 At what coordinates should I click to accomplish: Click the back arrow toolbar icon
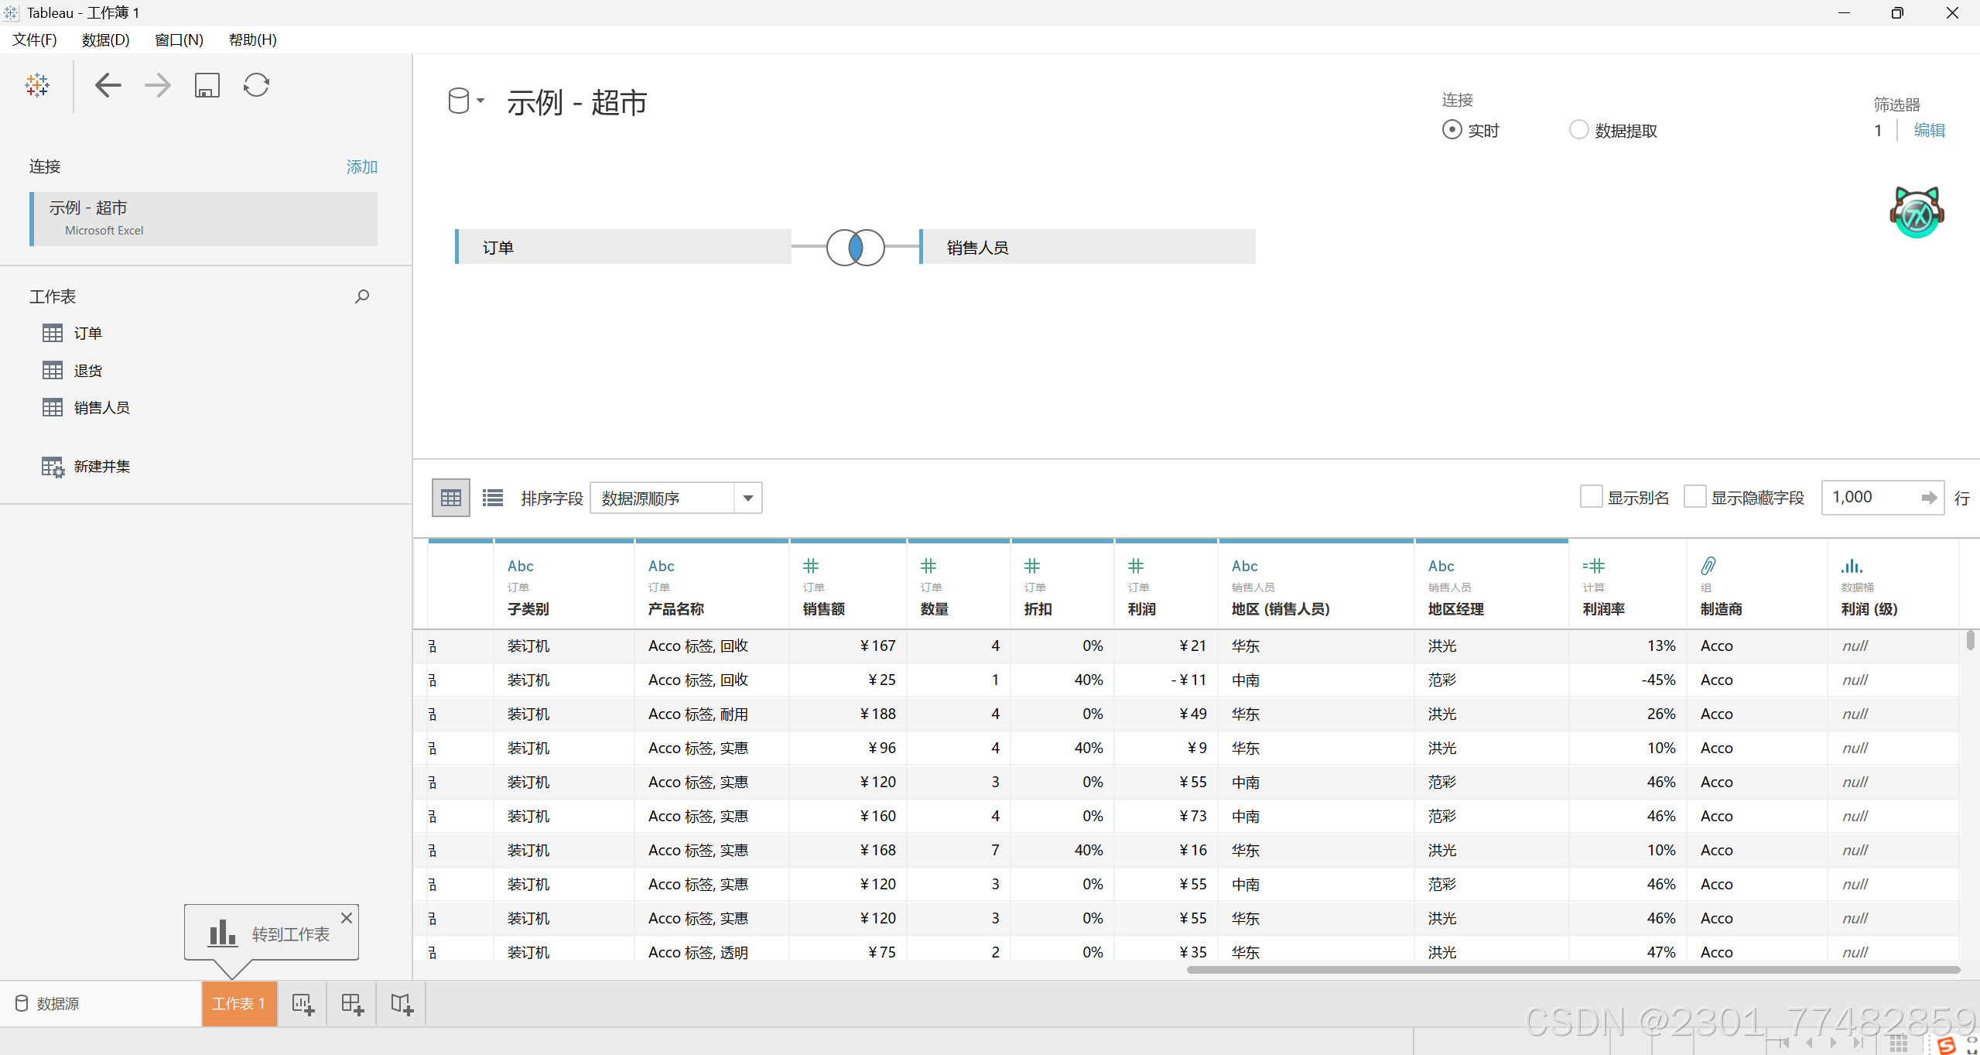click(x=108, y=85)
